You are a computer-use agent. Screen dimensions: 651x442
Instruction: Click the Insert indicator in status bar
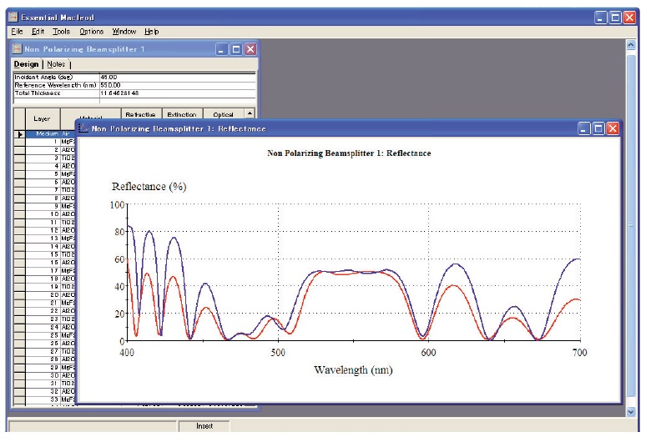tap(204, 426)
